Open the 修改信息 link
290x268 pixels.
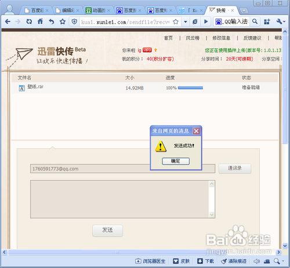tap(222, 38)
